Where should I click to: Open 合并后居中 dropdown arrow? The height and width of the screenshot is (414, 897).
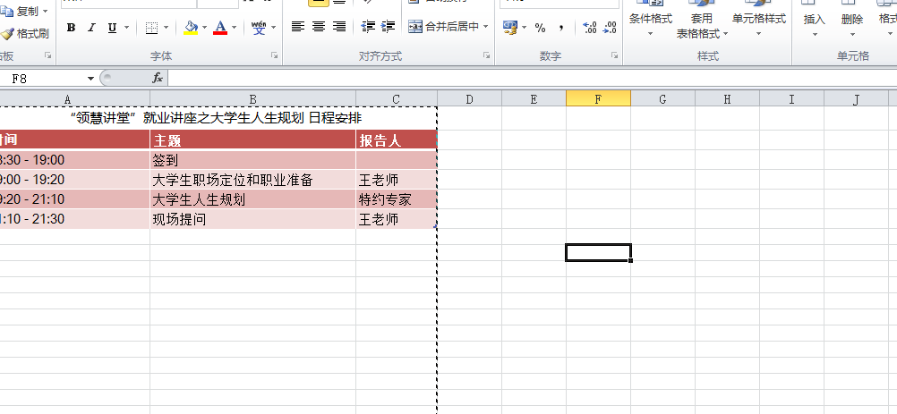tap(486, 26)
